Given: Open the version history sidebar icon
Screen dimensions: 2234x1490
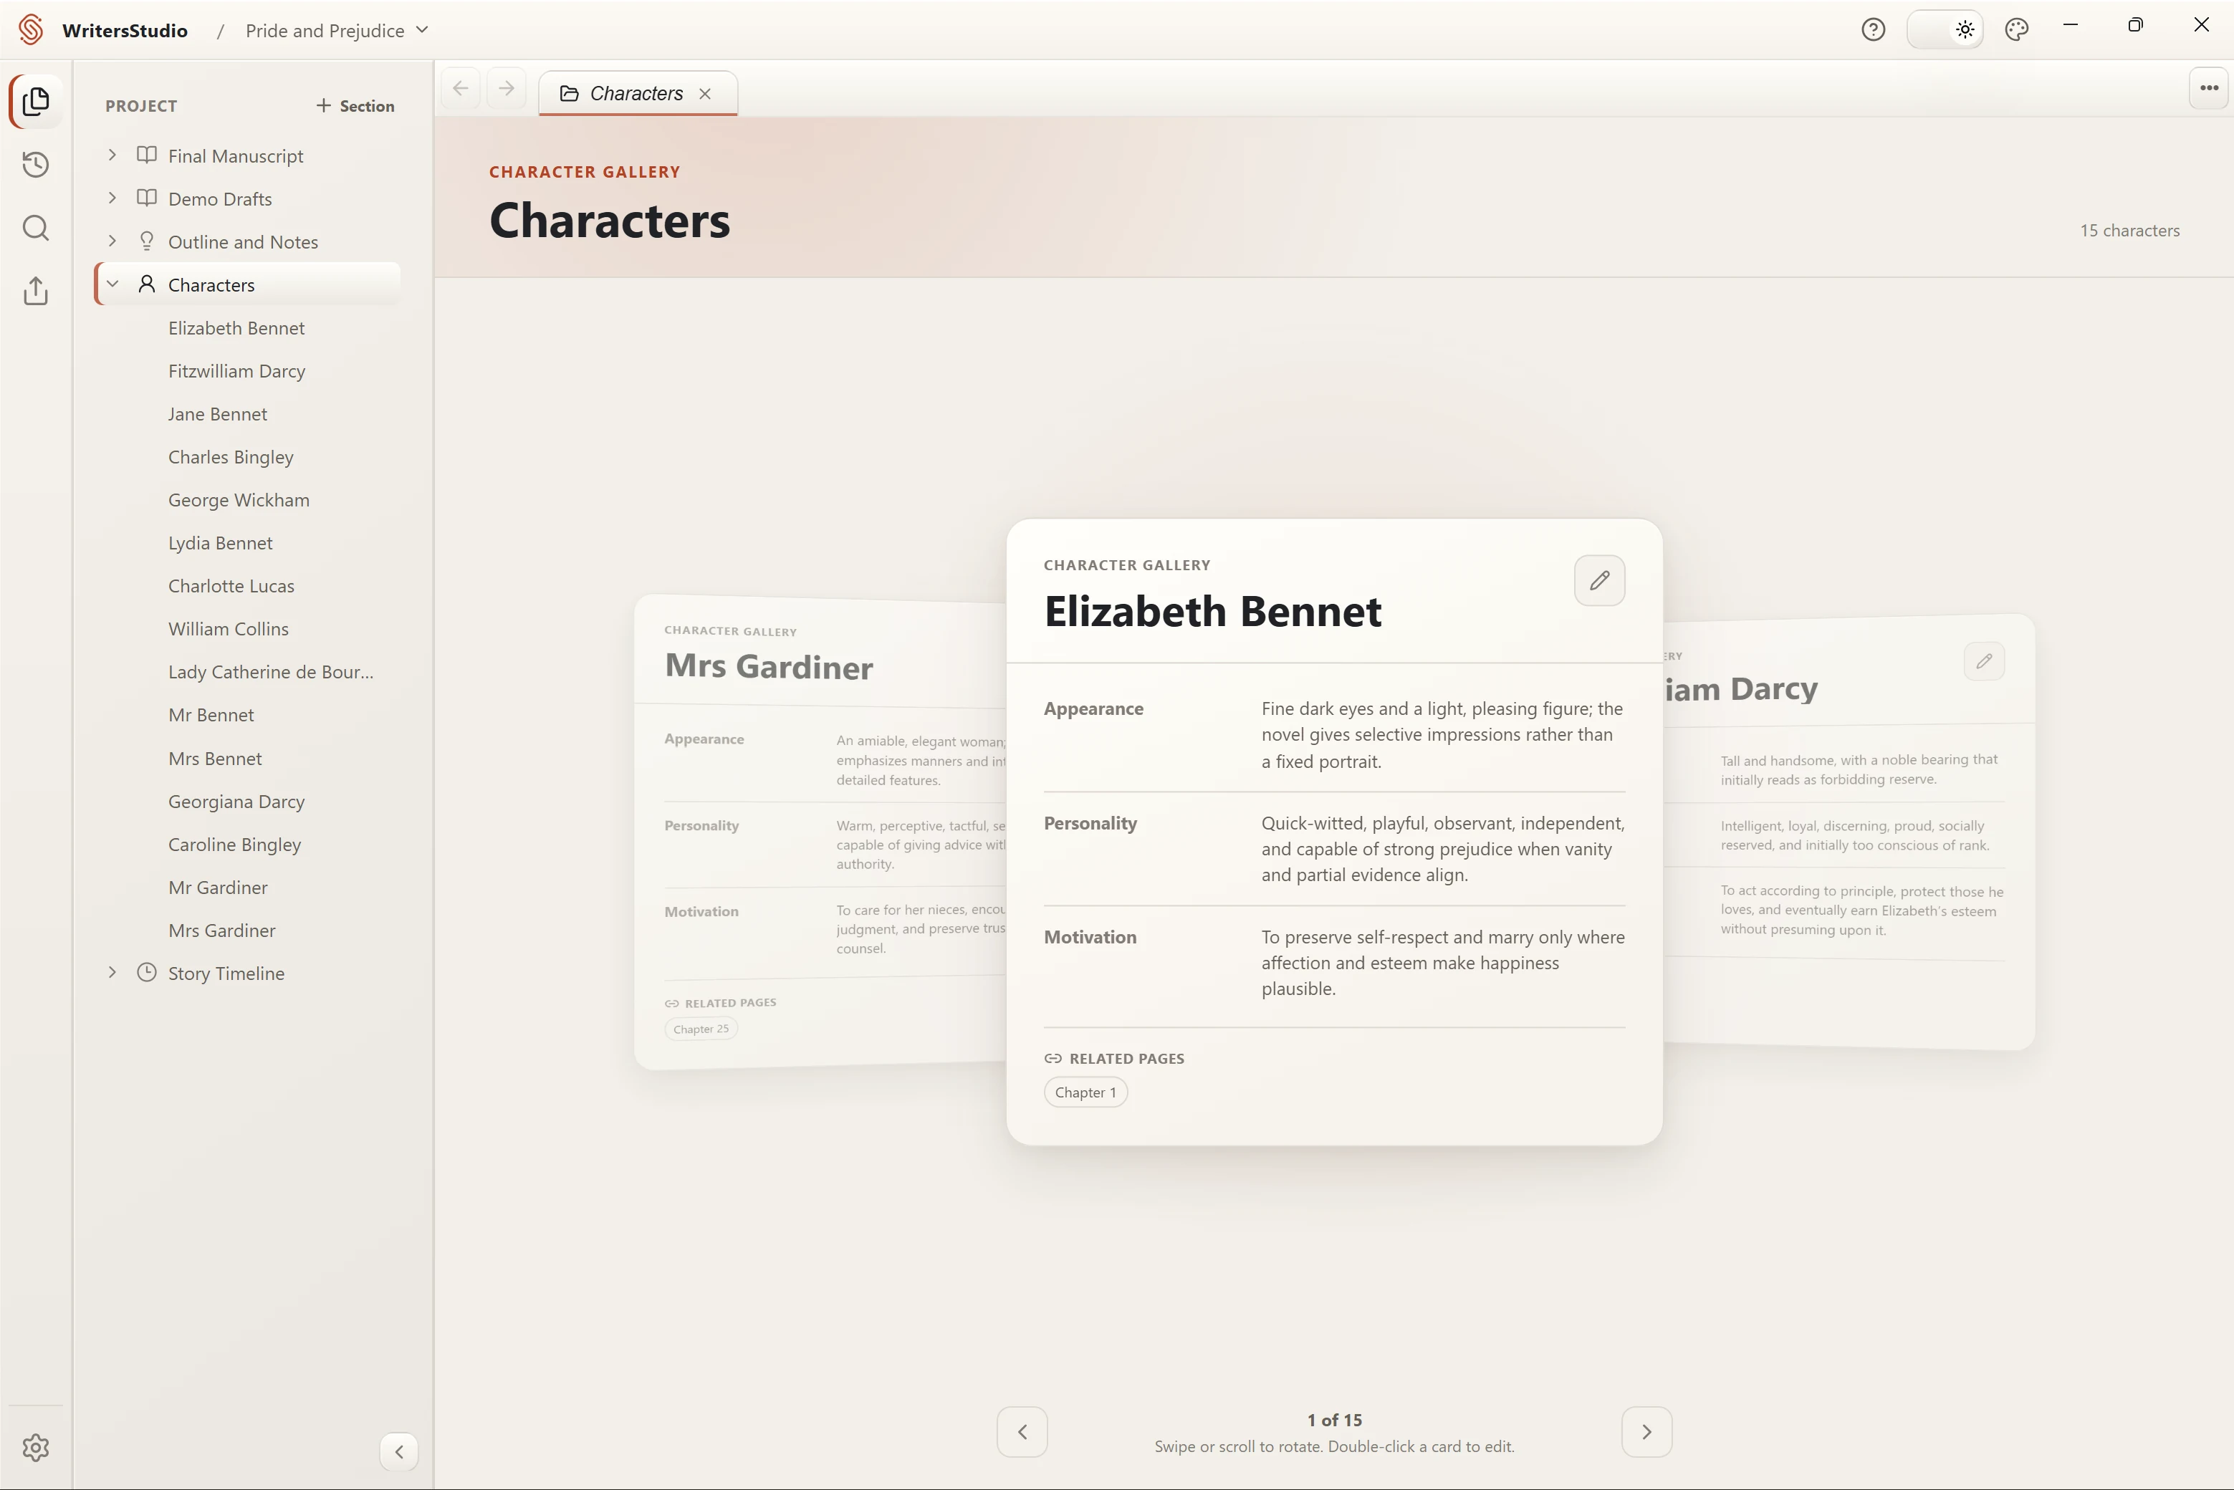Looking at the screenshot, I should tap(36, 164).
